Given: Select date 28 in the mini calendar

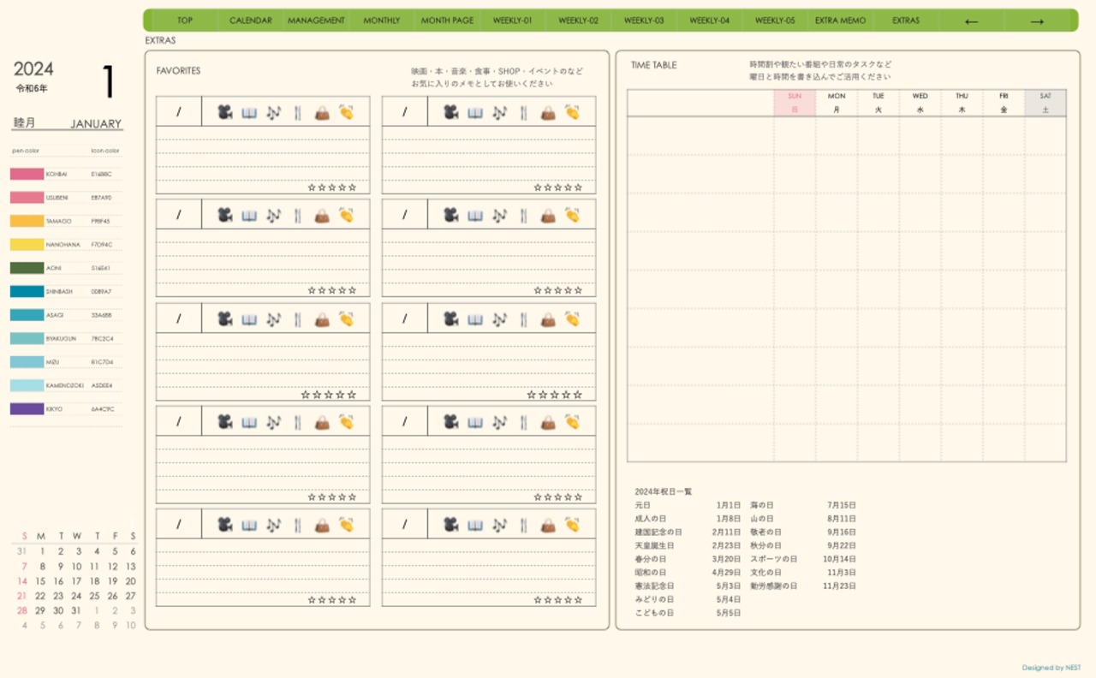Looking at the screenshot, I should 22,610.
